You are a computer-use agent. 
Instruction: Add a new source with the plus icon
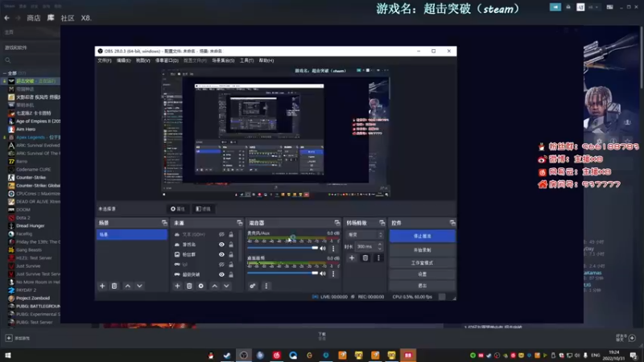pyautogui.click(x=177, y=286)
